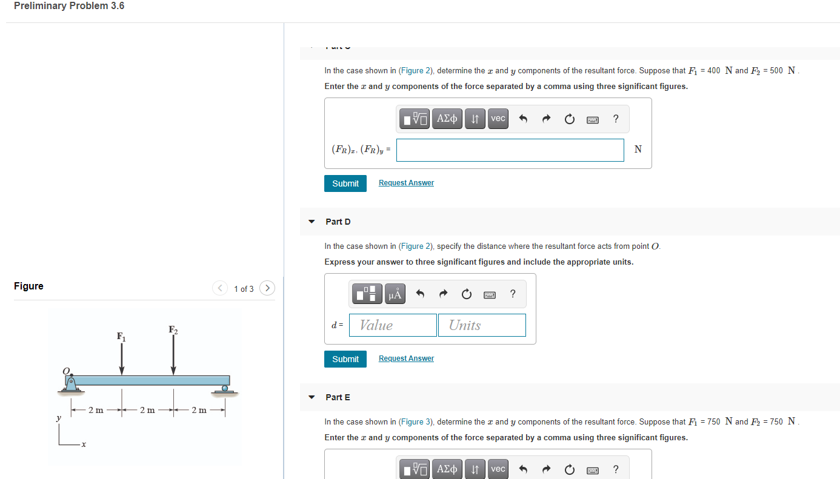Collapse the Part E section
This screenshot has width=840, height=479.
click(312, 397)
